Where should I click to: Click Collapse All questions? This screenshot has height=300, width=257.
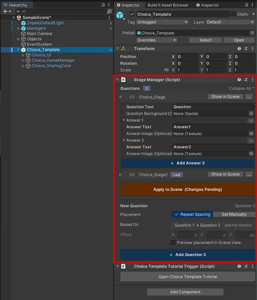coord(242,88)
